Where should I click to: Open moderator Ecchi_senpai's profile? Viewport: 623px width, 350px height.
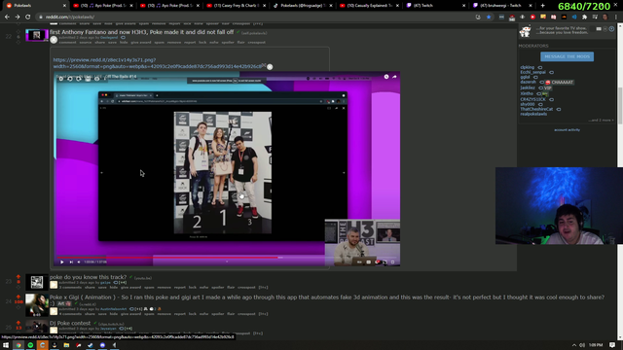pos(532,72)
